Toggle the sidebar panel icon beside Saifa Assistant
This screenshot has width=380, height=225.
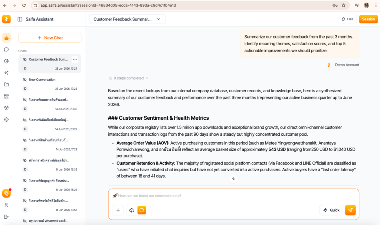point(20,19)
